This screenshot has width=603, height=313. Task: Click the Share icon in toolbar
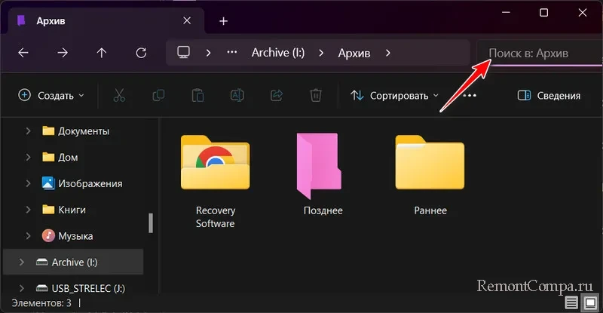[276, 96]
